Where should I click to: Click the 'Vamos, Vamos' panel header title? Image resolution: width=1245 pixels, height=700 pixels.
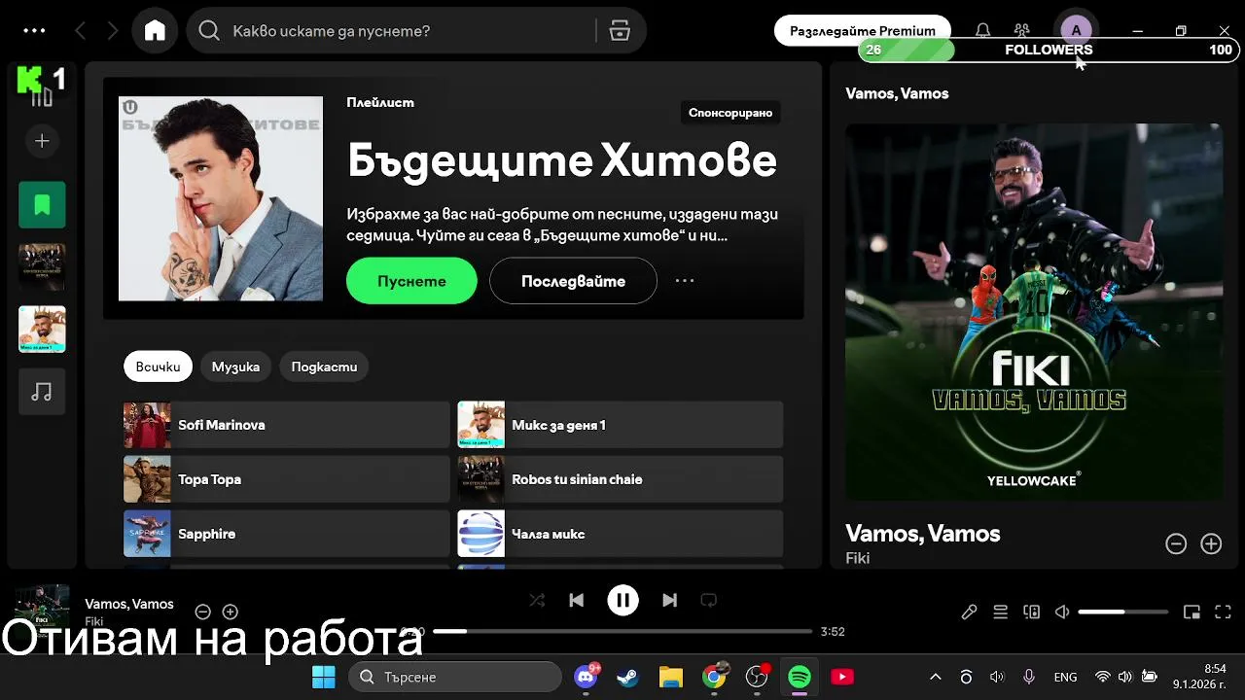tap(897, 93)
